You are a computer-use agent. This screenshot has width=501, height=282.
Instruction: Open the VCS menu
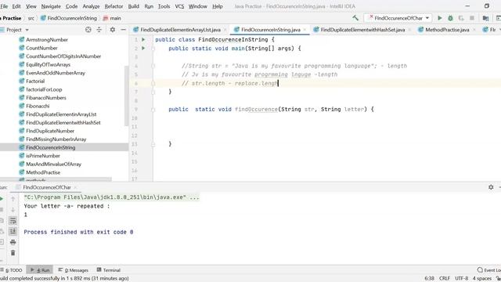point(179,6)
